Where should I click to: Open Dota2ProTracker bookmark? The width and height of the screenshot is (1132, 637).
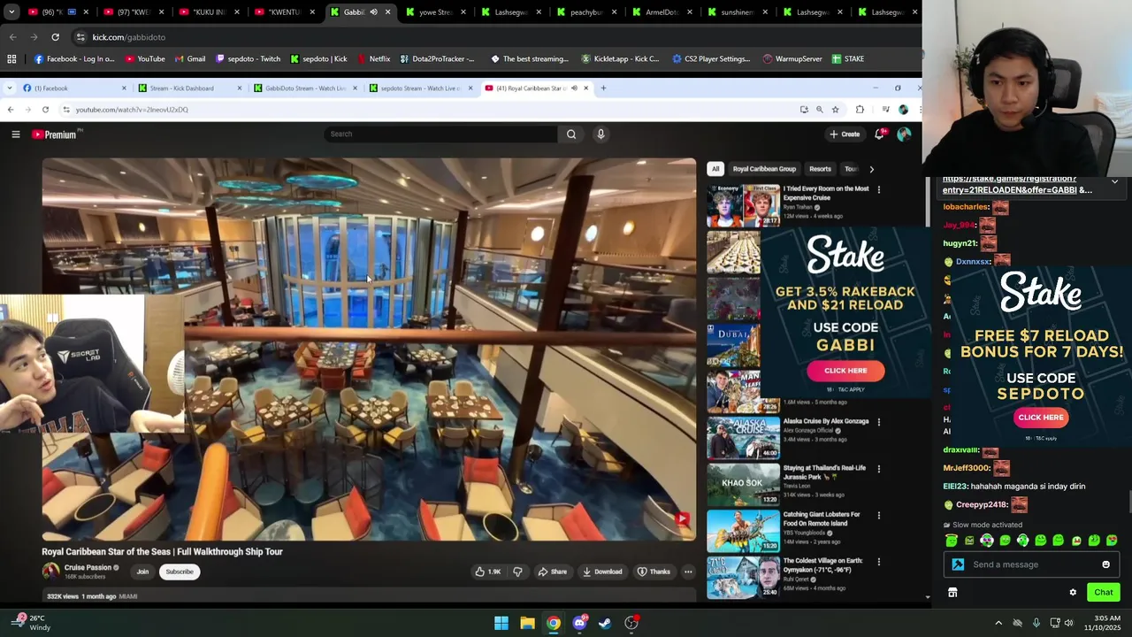click(x=437, y=59)
